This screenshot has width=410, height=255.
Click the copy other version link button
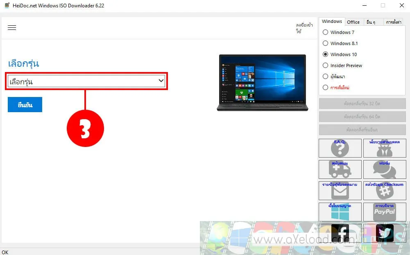click(362, 130)
